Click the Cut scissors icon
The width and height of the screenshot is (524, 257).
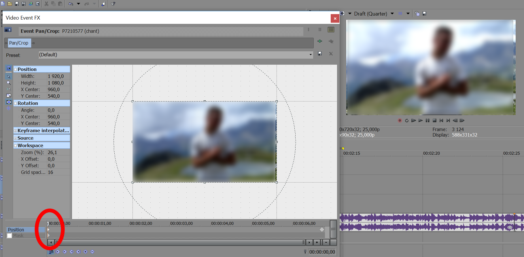pyautogui.click(x=46, y=4)
